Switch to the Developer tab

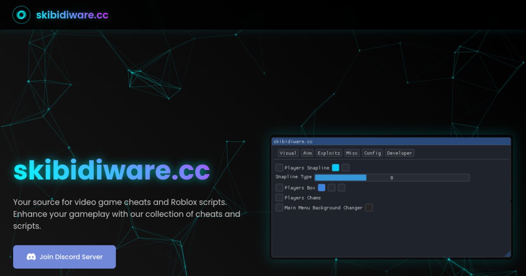(x=399, y=153)
